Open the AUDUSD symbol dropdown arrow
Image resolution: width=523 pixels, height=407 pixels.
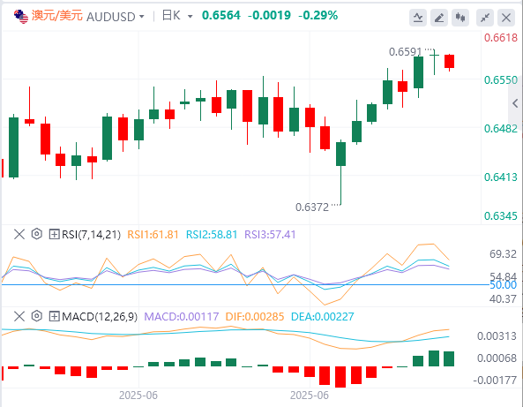coord(142,17)
